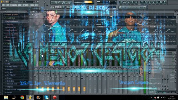Open the Dubstep pack folder
This screenshot has height=100, width=178.
pyautogui.click(x=11, y=81)
